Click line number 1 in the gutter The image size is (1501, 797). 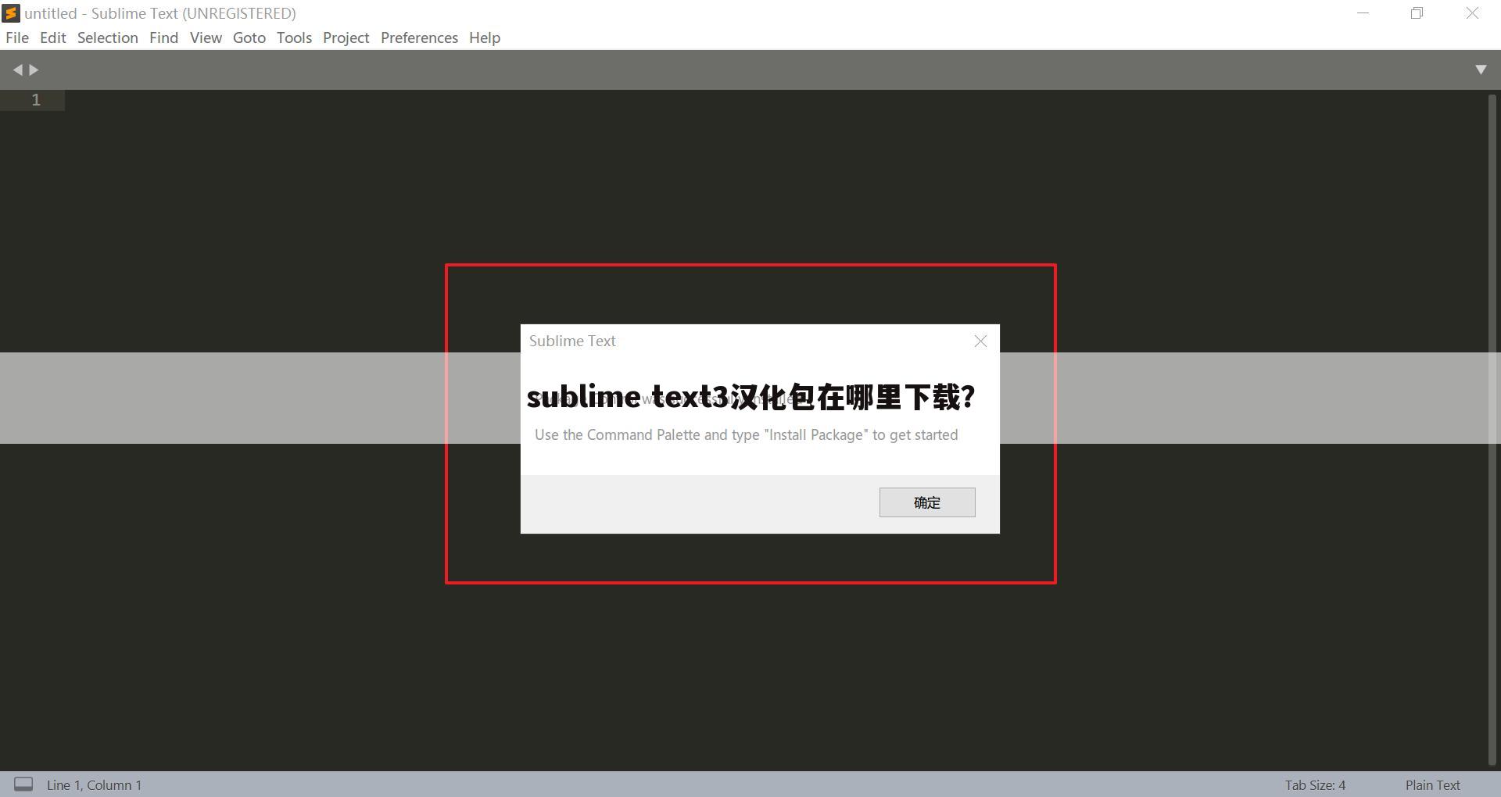[x=35, y=100]
